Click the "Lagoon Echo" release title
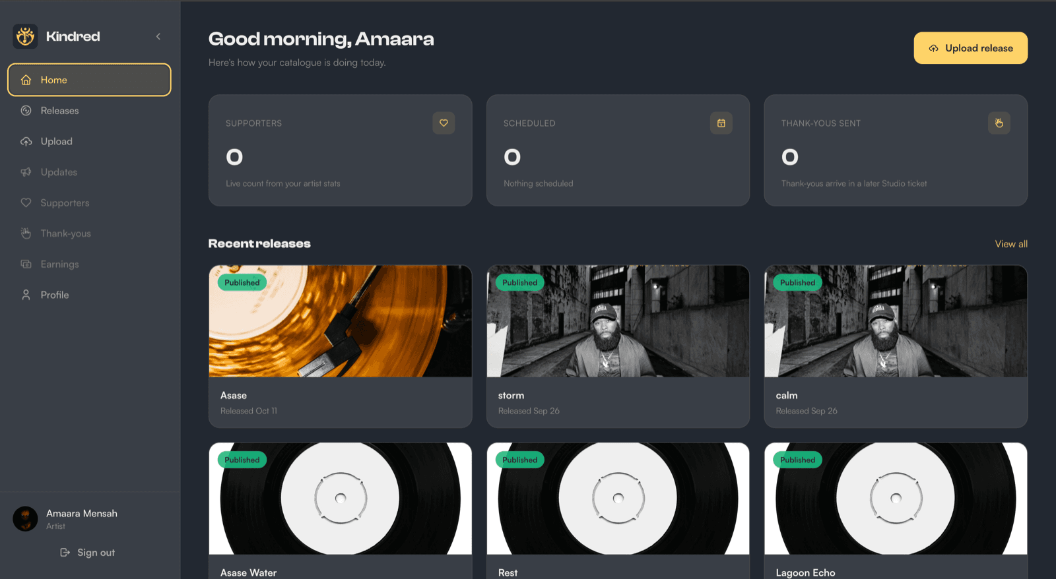Image resolution: width=1056 pixels, height=579 pixels. click(806, 572)
